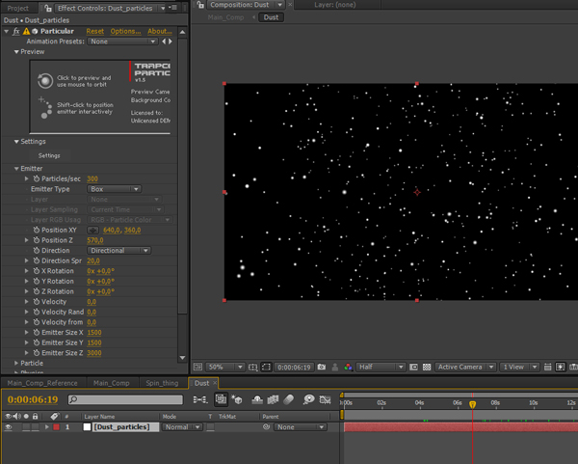Enable Frame Blending switch icon
The width and height of the screenshot is (578, 464).
click(x=273, y=399)
